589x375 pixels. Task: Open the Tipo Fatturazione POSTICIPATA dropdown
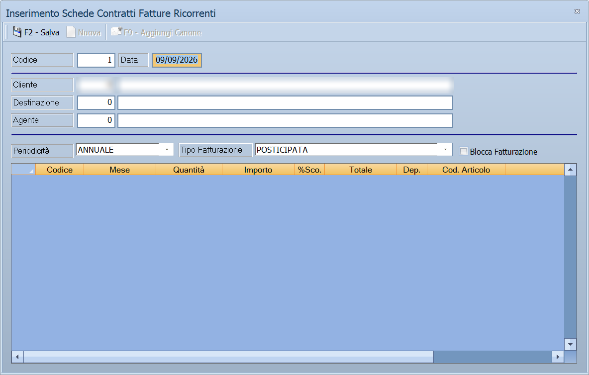tap(445, 150)
